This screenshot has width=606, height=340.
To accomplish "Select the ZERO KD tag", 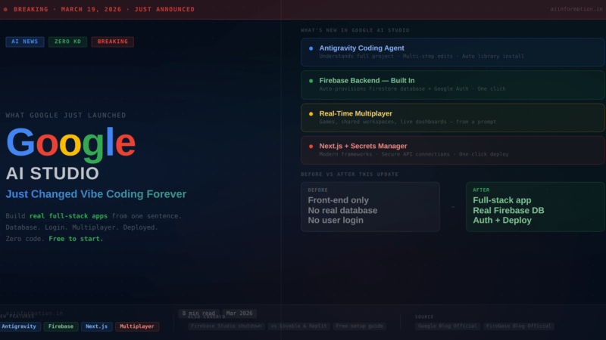I will tap(68, 42).
